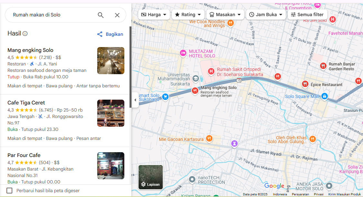
Task: Open Cafe Tiga Ceret result title
Action: (26, 103)
